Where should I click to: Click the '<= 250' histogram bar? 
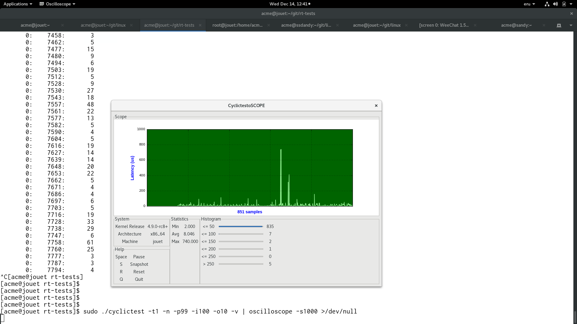(x=241, y=256)
